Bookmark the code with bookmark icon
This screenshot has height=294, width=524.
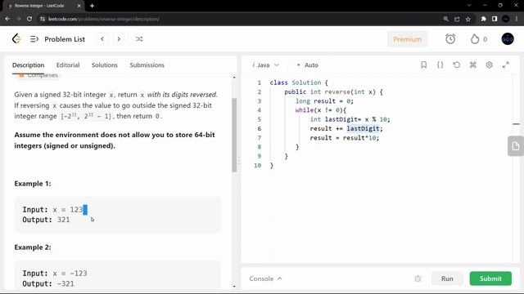point(424,65)
